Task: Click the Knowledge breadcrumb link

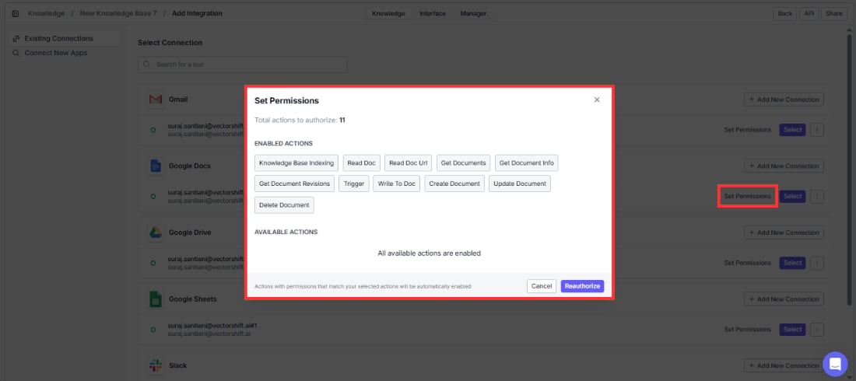Action: 47,14
